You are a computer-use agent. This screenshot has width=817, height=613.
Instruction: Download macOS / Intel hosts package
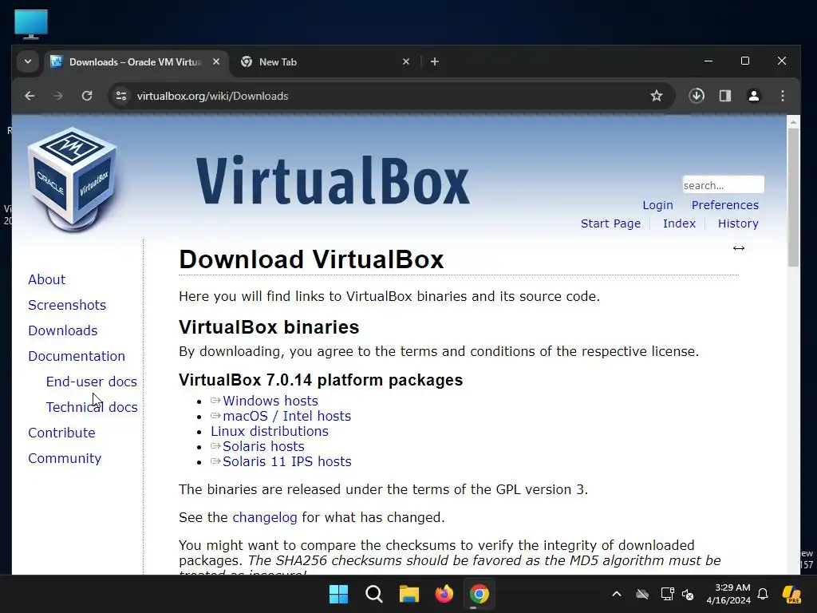[287, 416]
